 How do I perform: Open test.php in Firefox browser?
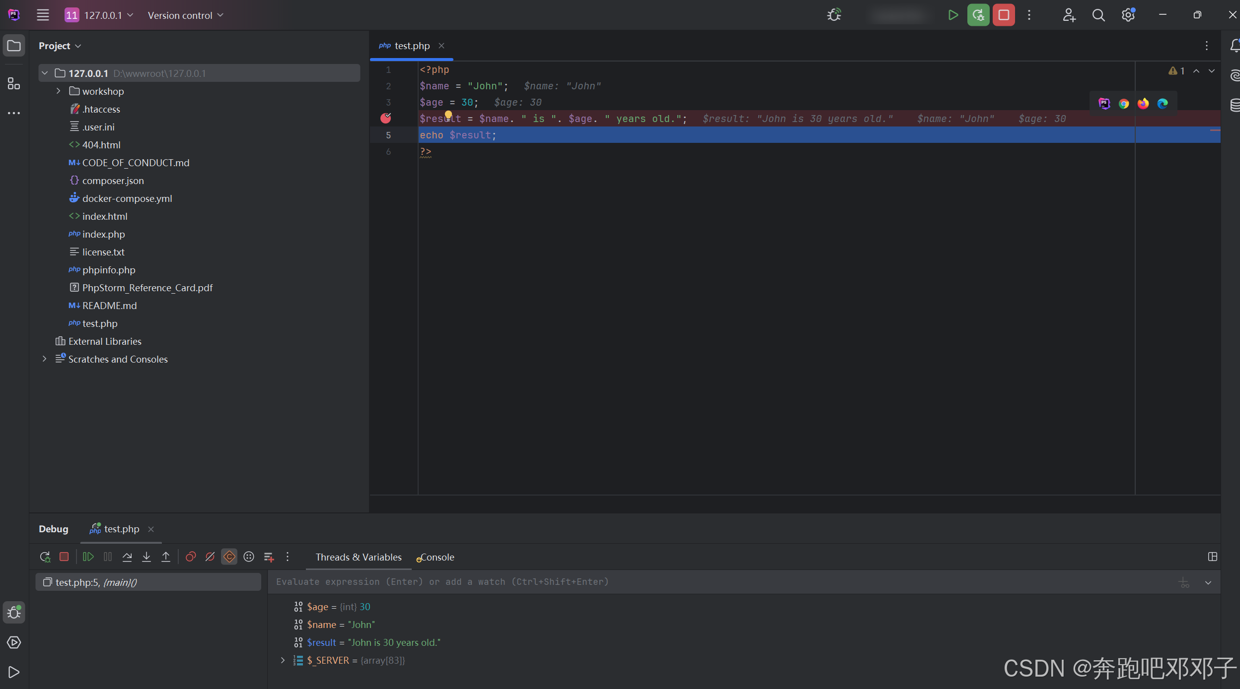coord(1143,103)
